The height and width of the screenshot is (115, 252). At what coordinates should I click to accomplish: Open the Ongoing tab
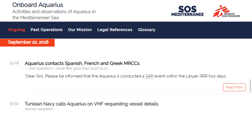click(x=17, y=30)
